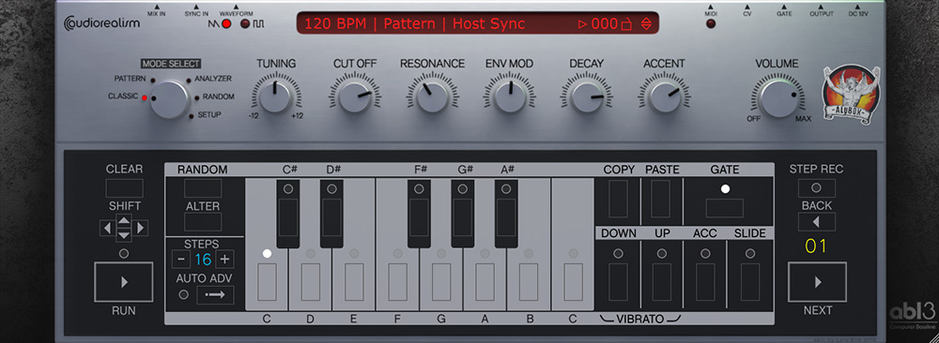Click the pattern up/down arrows in display
The image size is (939, 343).
tap(646, 24)
